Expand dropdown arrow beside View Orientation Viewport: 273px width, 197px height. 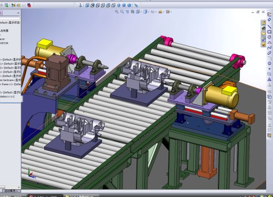click(x=141, y=12)
